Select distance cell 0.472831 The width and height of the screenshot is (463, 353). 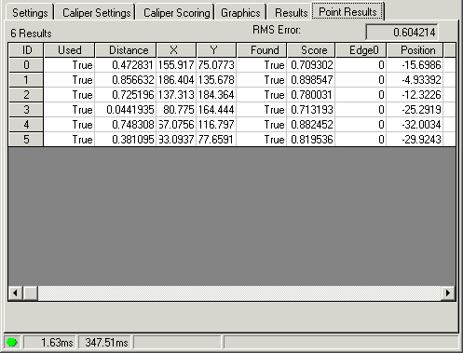point(126,65)
